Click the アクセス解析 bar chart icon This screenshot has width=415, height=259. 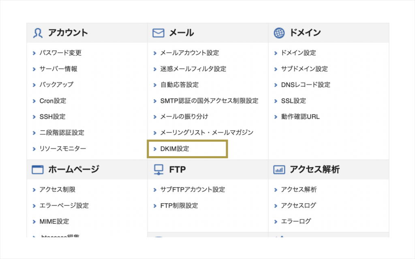[x=279, y=170]
